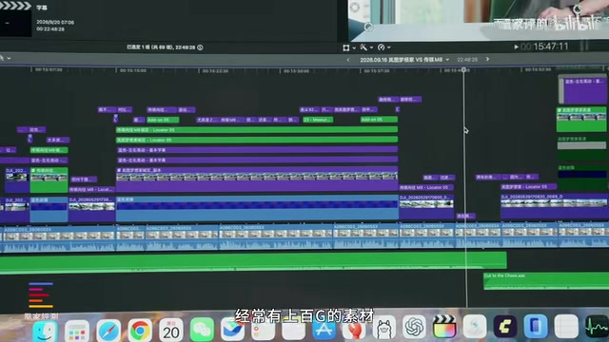Select the long green music clip
609x342 pixels.
252,262
